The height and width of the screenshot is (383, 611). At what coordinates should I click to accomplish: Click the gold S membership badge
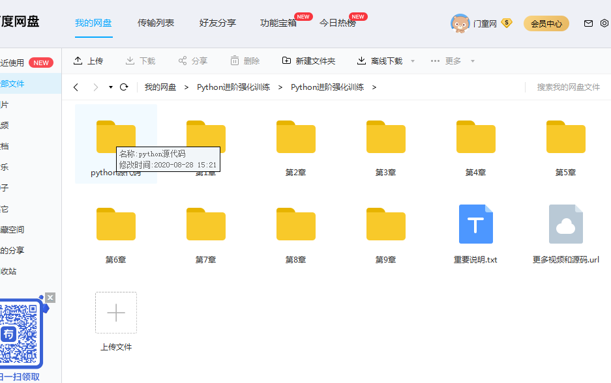pos(507,23)
